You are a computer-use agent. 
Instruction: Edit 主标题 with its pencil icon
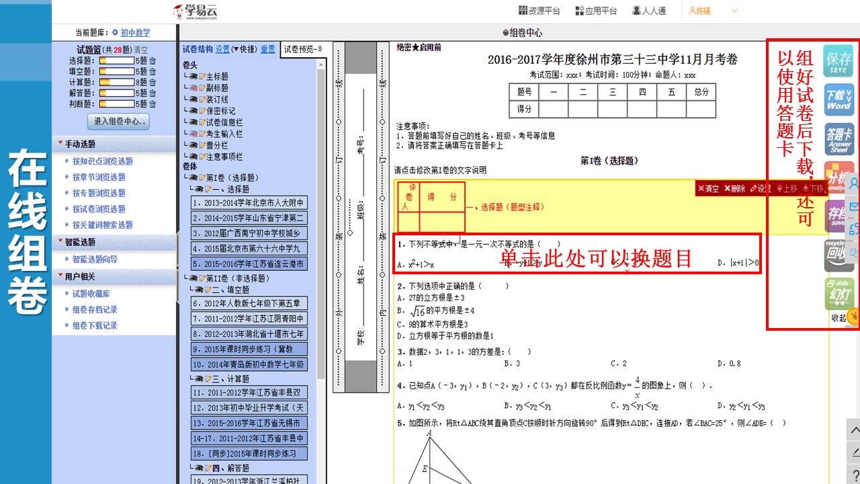coord(202,77)
